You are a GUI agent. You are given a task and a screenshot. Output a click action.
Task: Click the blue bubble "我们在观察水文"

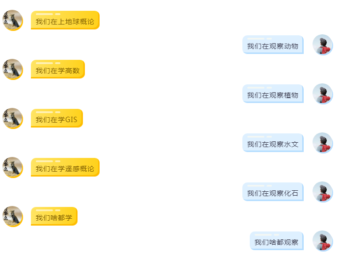coord(273,143)
